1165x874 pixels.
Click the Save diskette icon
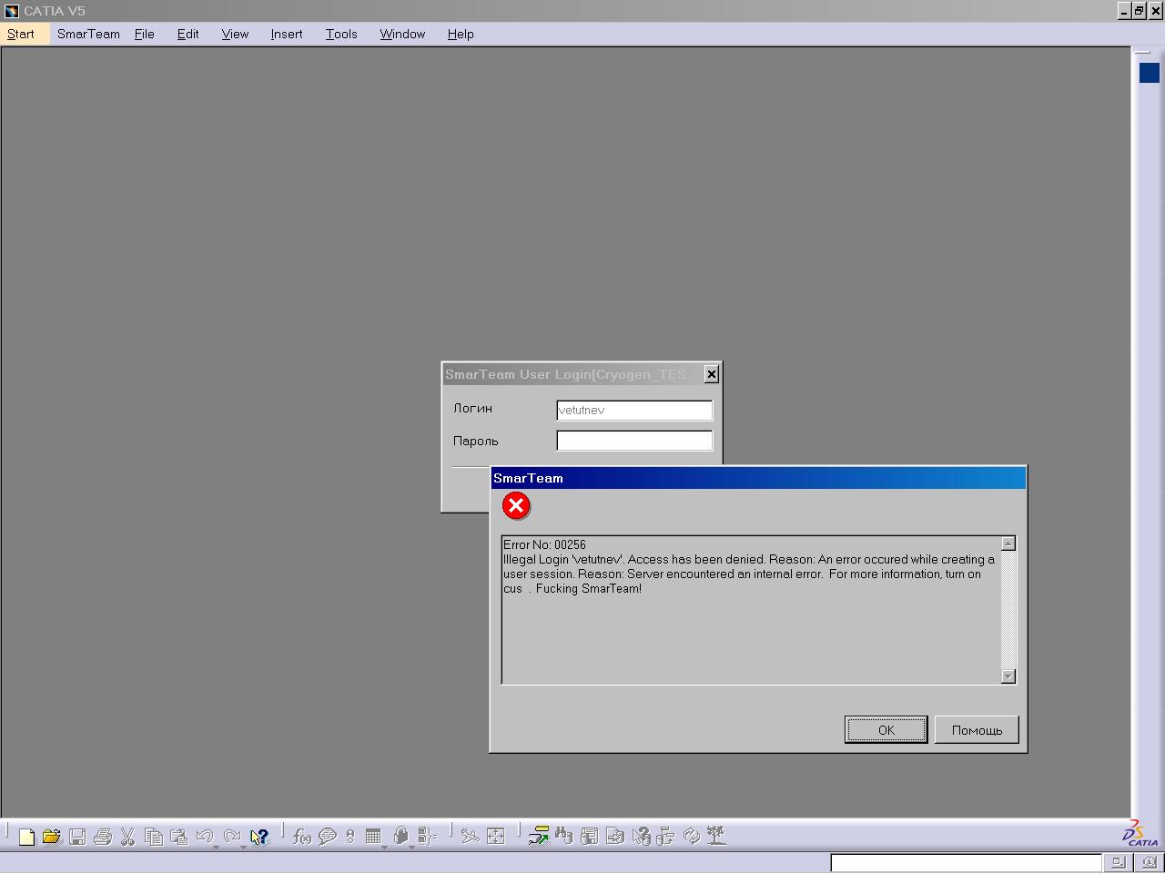pyautogui.click(x=77, y=836)
